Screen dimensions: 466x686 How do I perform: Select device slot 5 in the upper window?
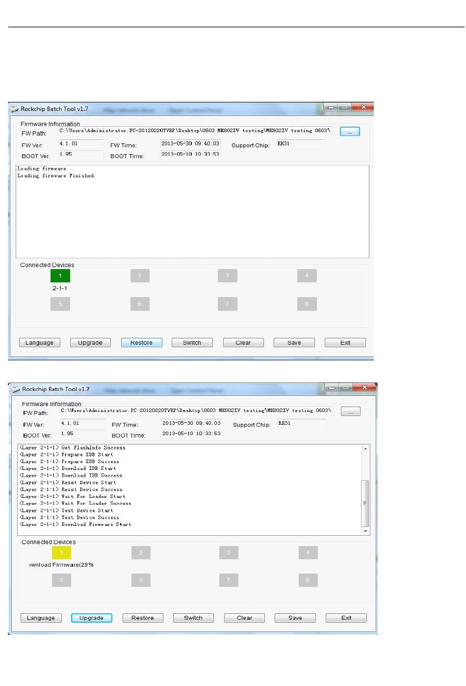coord(60,304)
